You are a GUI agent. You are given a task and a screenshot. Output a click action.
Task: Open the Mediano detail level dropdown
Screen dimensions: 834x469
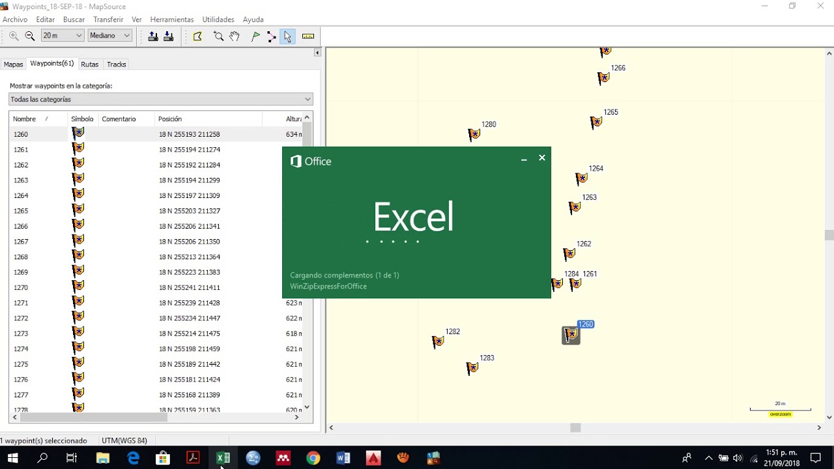(110, 36)
